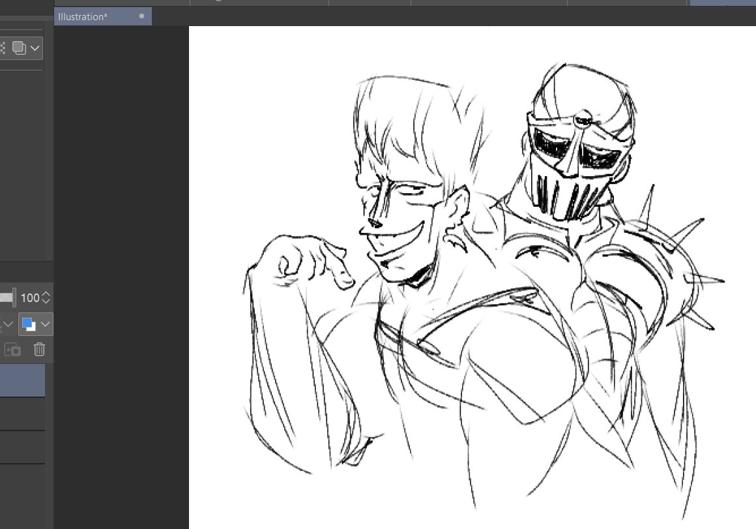Delete the layer with the trash icon

[39, 349]
